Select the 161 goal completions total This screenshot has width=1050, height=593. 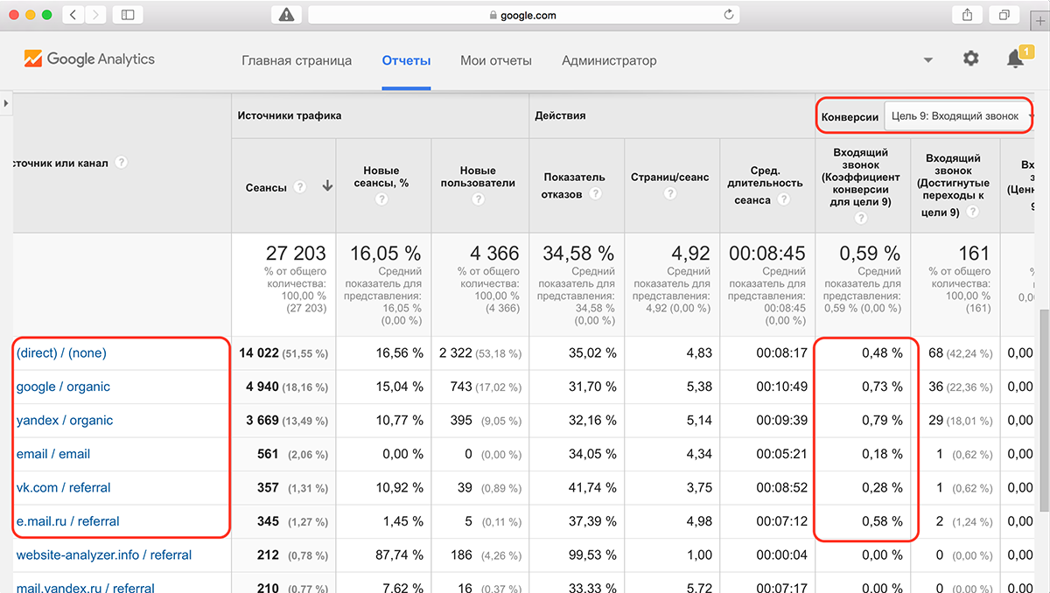(973, 254)
